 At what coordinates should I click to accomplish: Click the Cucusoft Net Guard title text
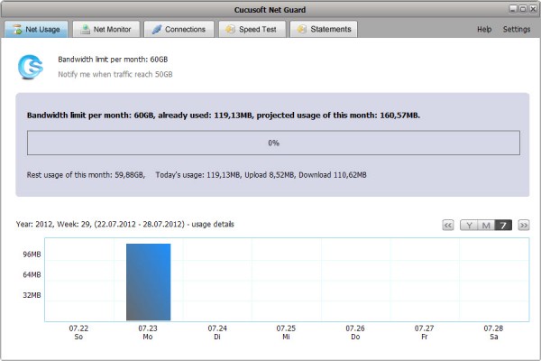pos(270,10)
